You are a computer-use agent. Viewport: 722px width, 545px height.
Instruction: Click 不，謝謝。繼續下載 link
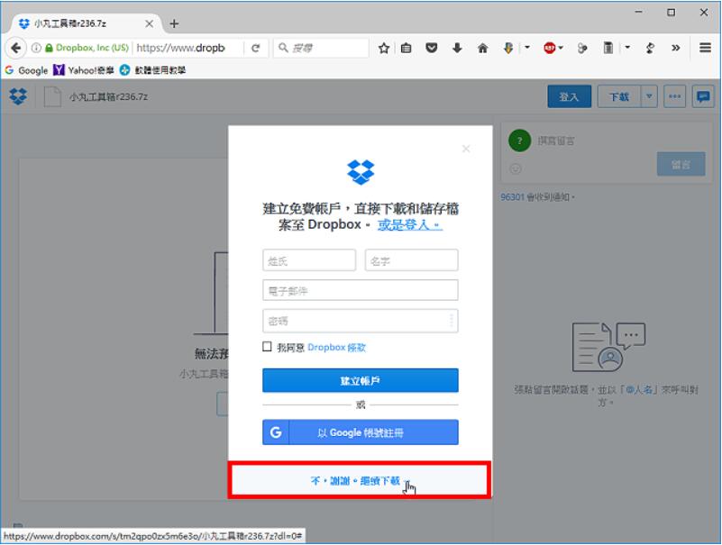[355, 481]
